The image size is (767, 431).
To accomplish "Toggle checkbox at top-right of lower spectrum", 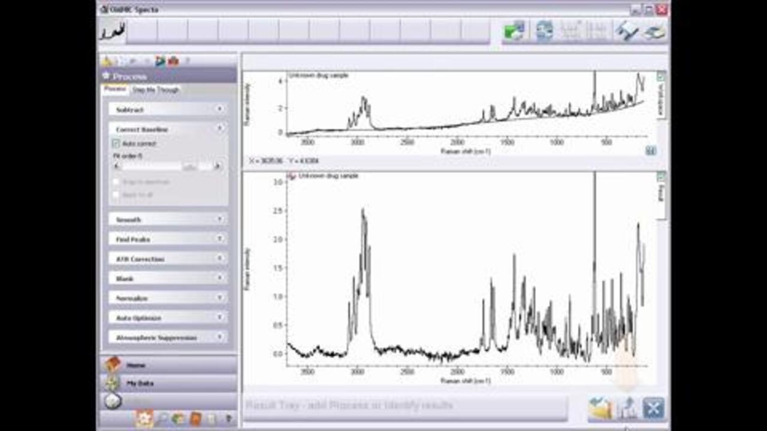I will click(x=661, y=177).
